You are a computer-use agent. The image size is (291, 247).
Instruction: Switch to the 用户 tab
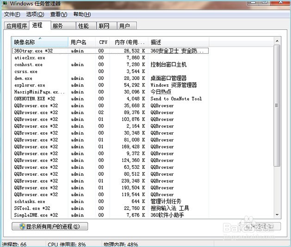coord(127,26)
